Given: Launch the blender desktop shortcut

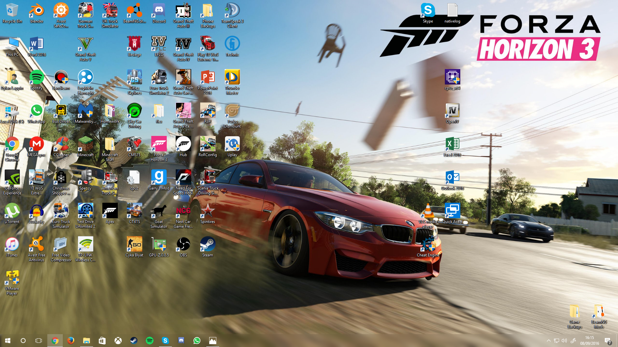Looking at the screenshot, I should coord(37,13).
